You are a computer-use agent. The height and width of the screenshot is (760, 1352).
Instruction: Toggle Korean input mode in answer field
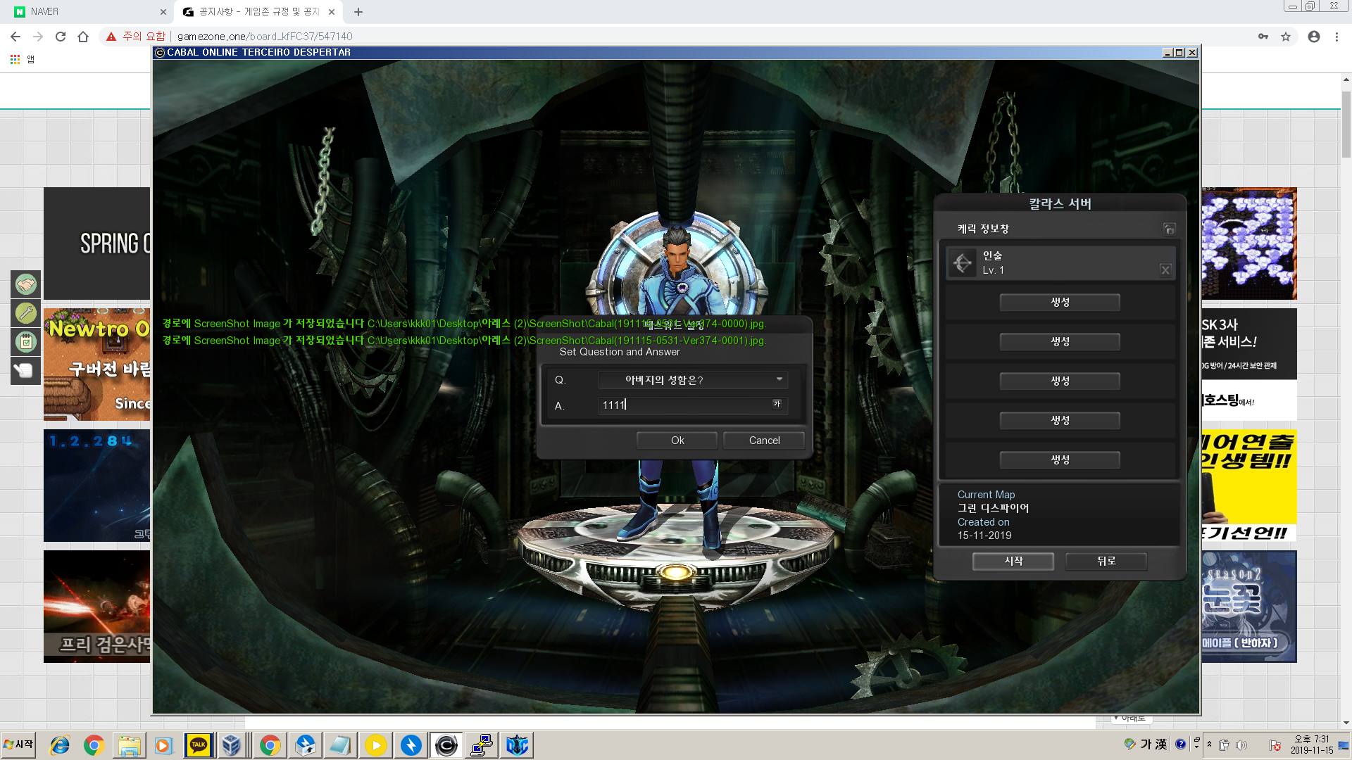[777, 404]
